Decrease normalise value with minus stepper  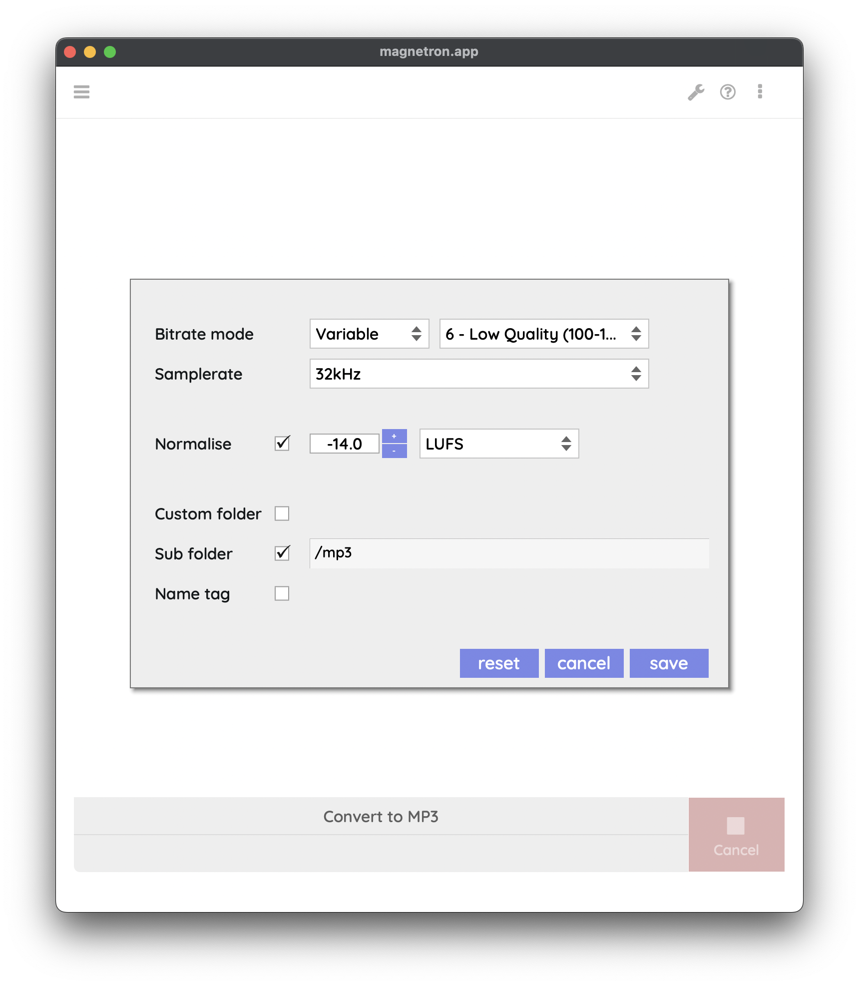tap(394, 451)
